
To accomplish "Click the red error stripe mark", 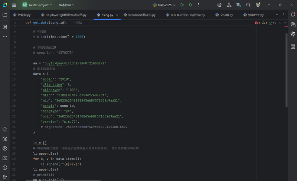I will (286, 26).
